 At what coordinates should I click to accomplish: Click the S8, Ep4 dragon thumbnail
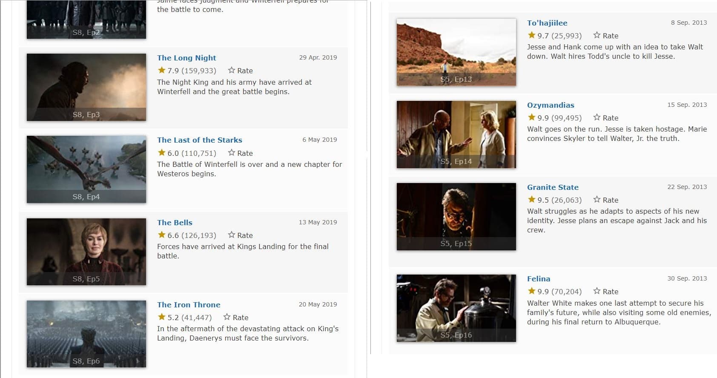(86, 169)
